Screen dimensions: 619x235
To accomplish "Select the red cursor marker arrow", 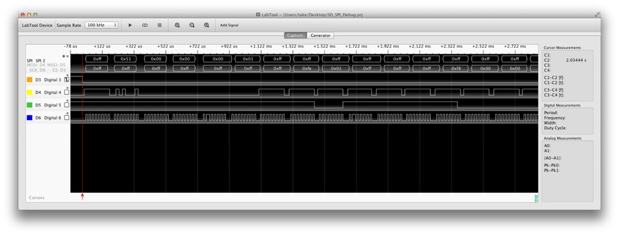I will click(x=82, y=196).
